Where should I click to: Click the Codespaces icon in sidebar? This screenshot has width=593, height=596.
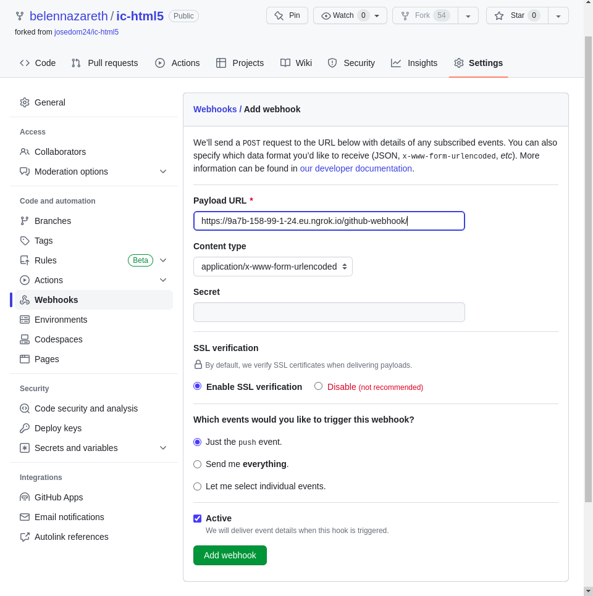pos(25,339)
